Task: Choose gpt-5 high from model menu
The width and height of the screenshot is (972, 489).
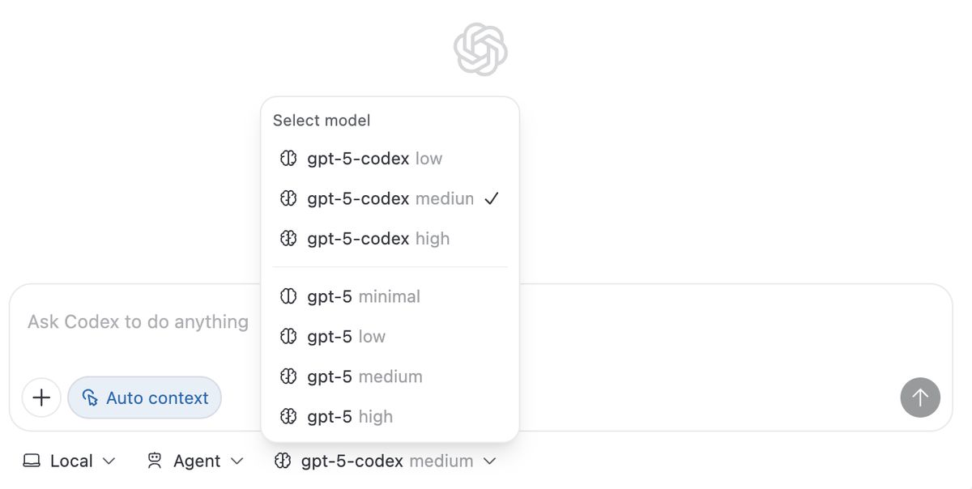Action: coord(350,416)
